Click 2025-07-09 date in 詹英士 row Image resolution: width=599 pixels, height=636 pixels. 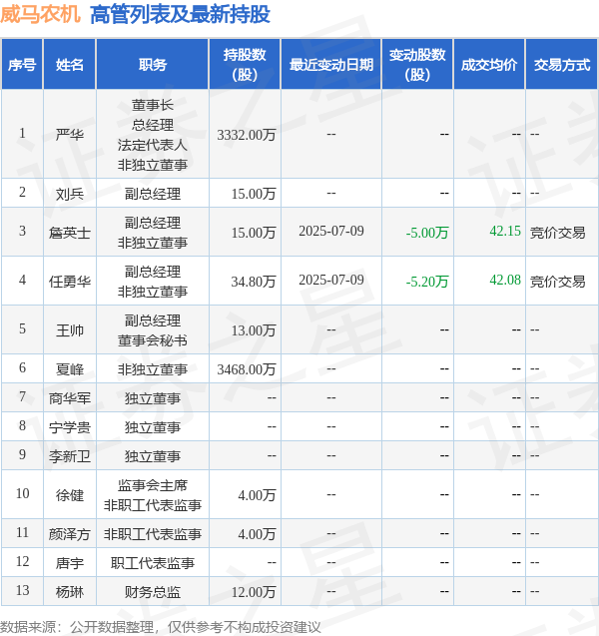coord(331,232)
